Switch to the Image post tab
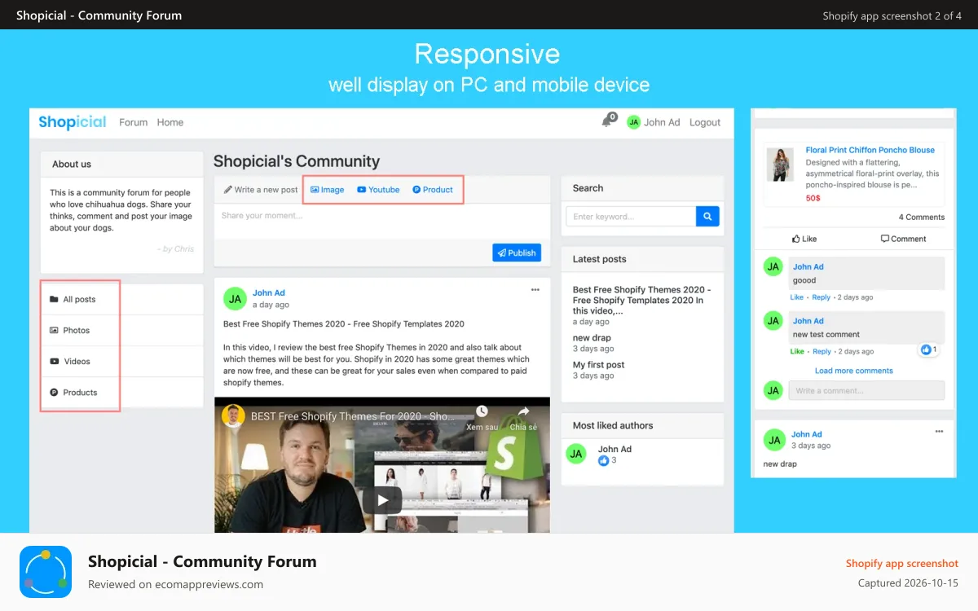 [x=328, y=189]
